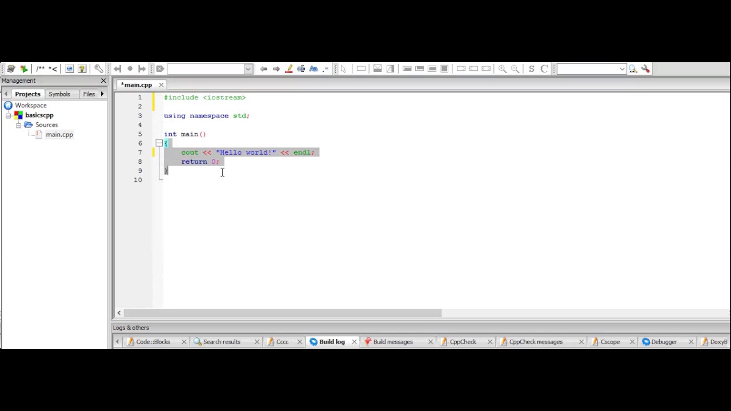This screenshot has width=731, height=411.
Task: Select the pointer arrow tool icon
Action: 343,68
